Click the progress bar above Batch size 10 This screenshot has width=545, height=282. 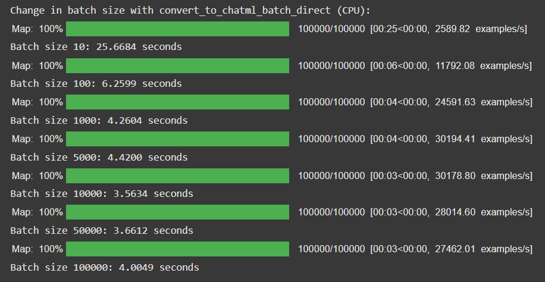(x=177, y=29)
